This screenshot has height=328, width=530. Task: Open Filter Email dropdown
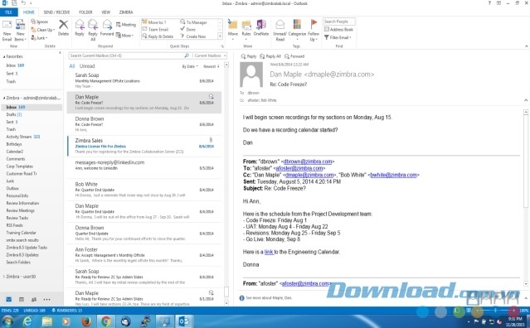point(338,37)
